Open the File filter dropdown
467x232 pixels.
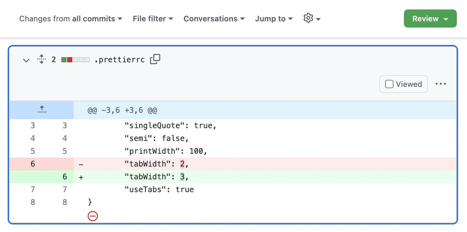click(x=153, y=19)
